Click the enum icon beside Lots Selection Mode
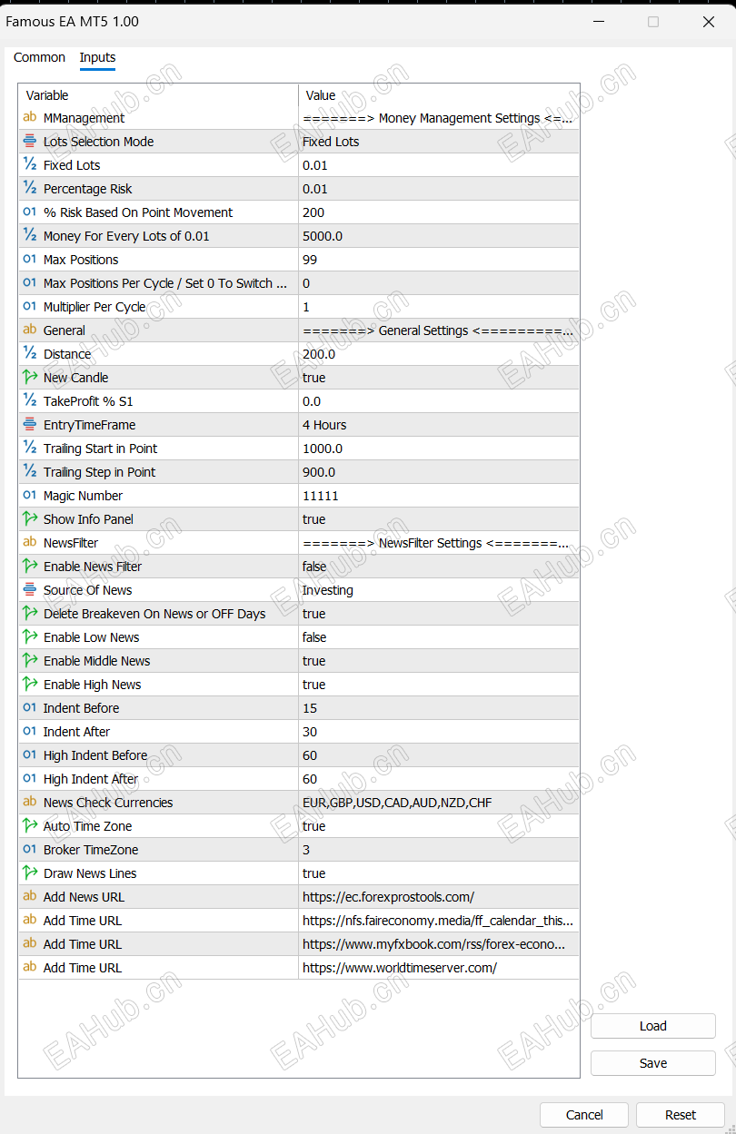 point(30,142)
